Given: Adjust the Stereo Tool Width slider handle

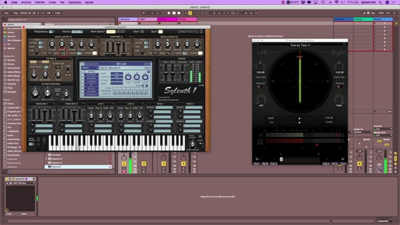Looking at the screenshot, I should coord(299,118).
